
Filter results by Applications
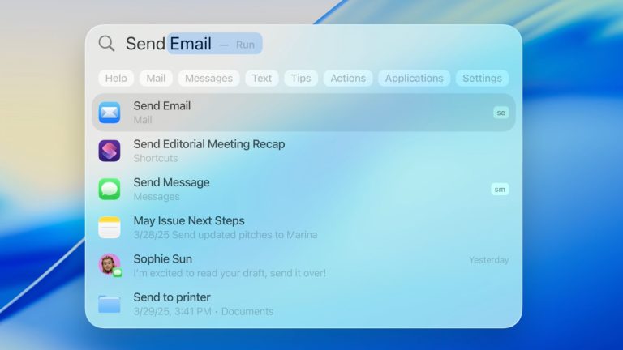(x=414, y=79)
